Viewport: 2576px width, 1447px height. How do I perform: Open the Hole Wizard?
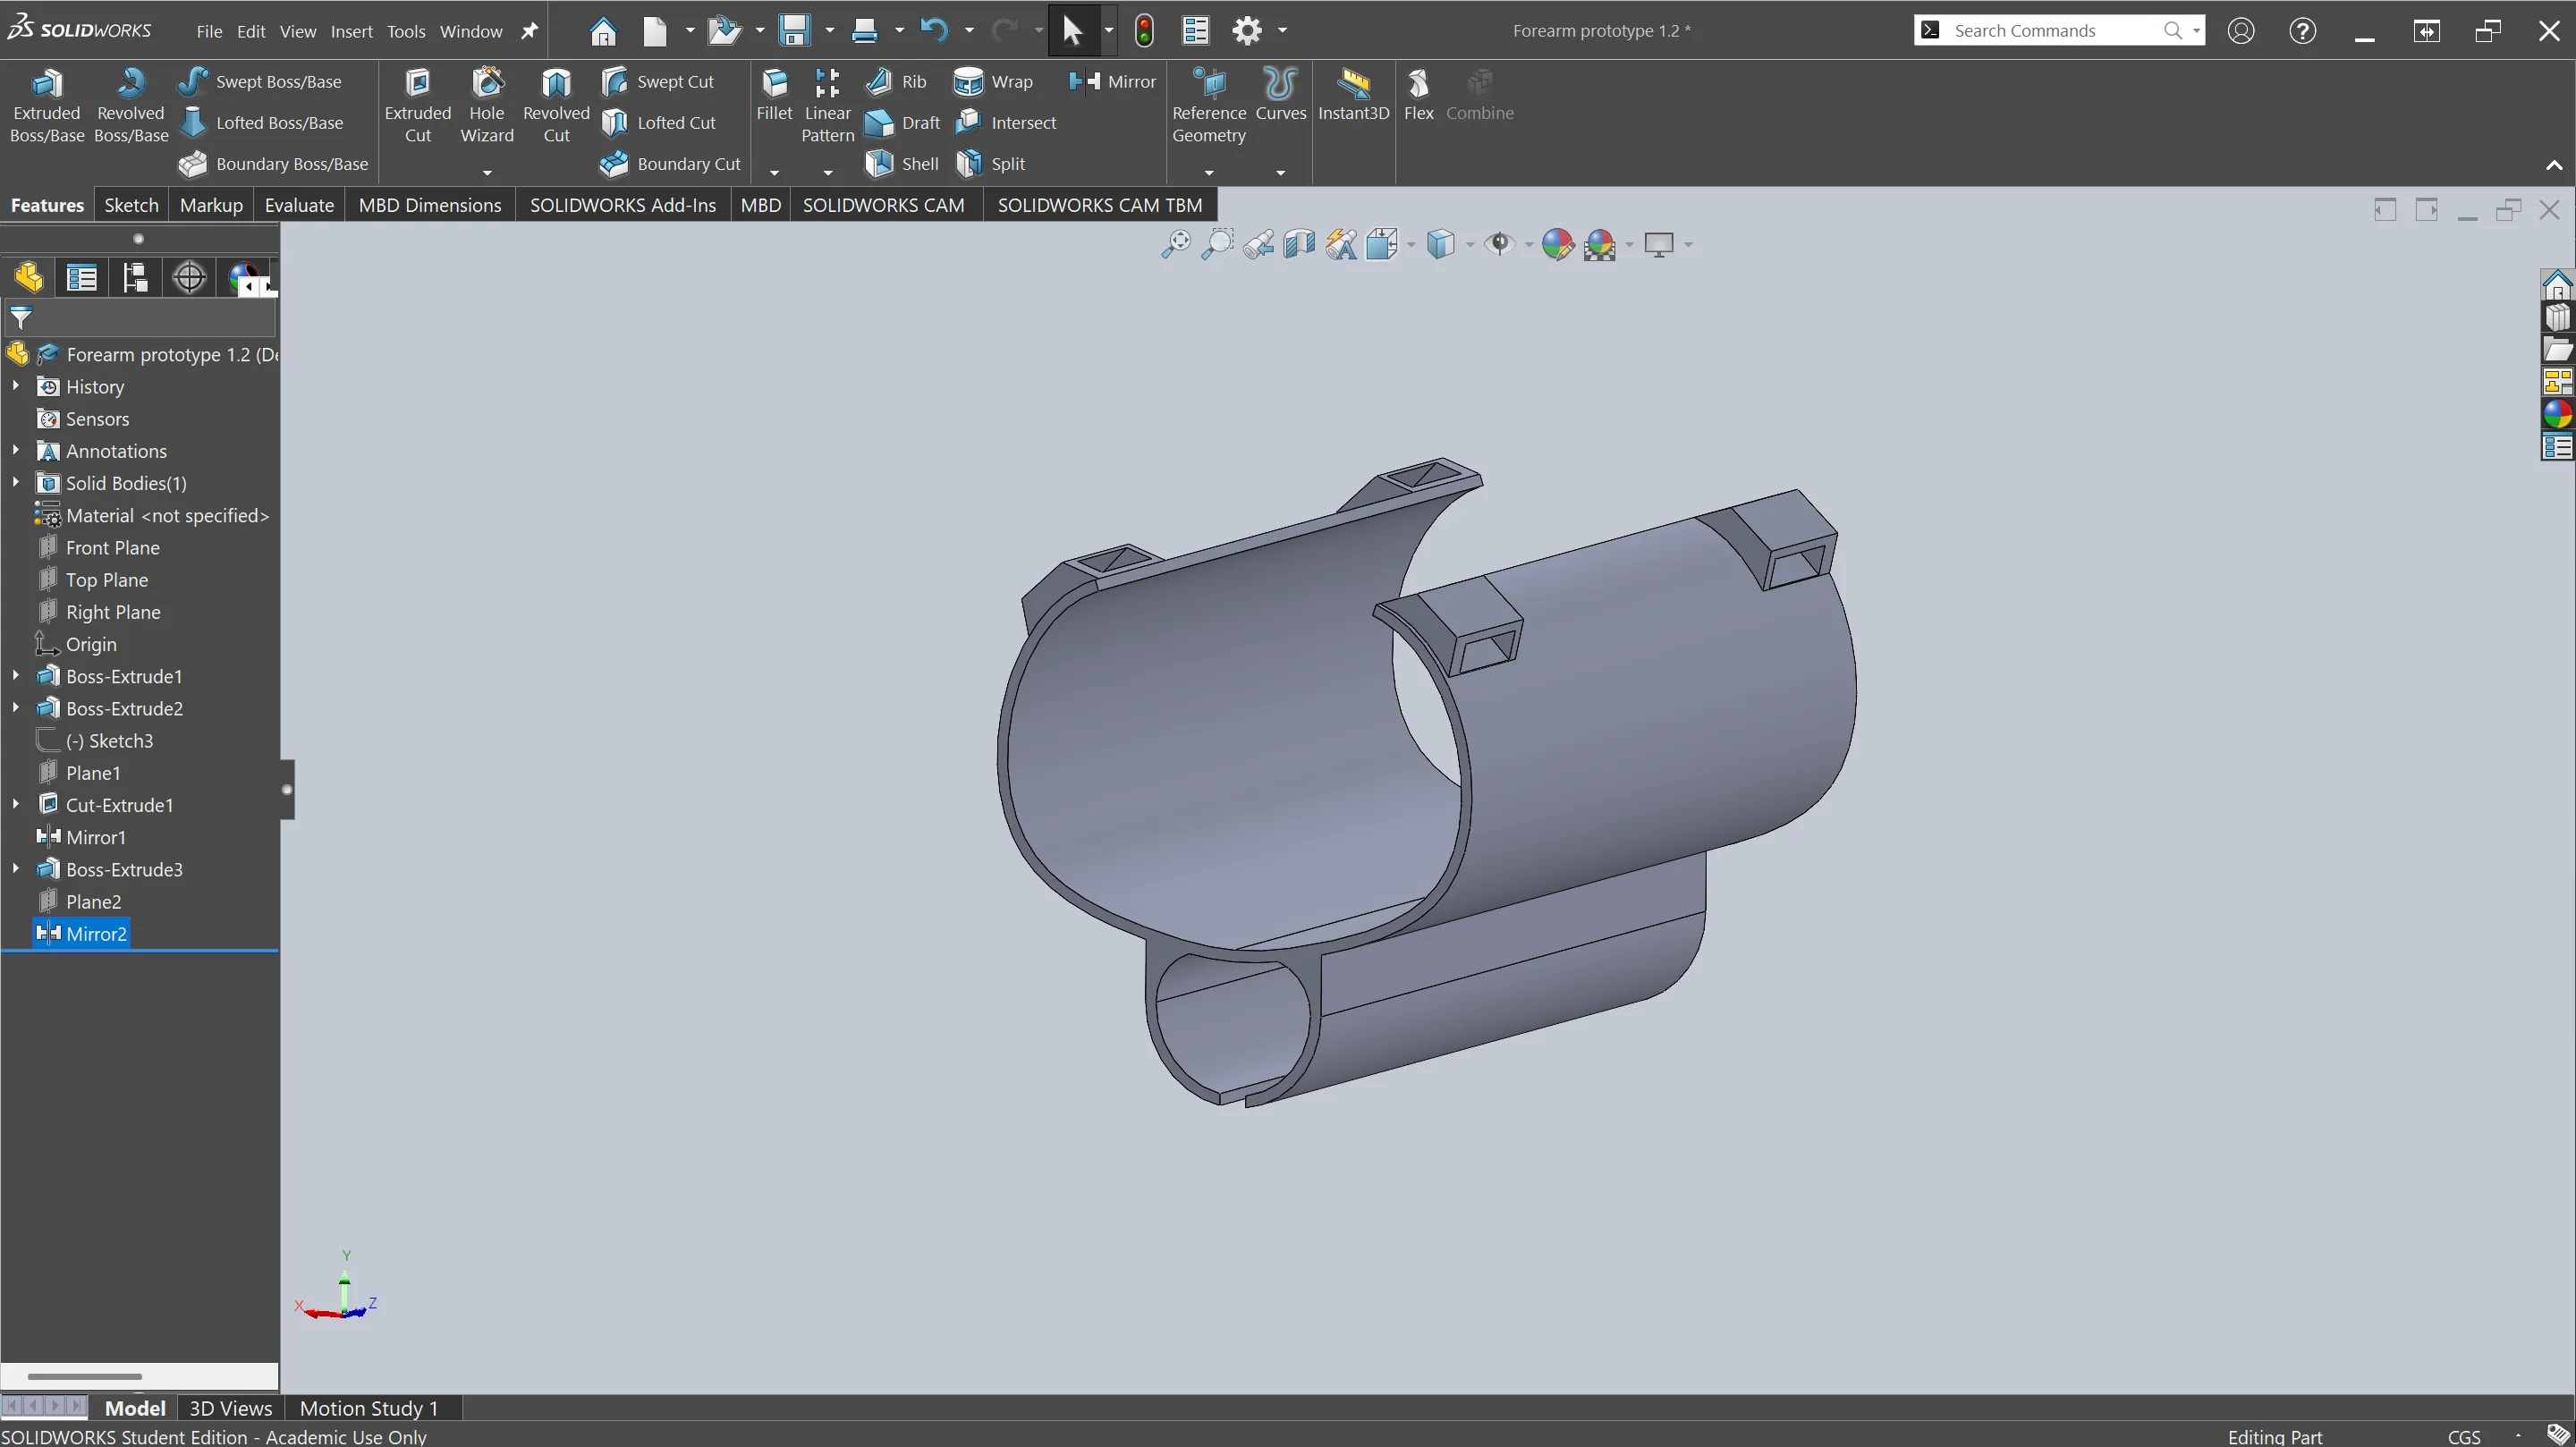tap(486, 105)
